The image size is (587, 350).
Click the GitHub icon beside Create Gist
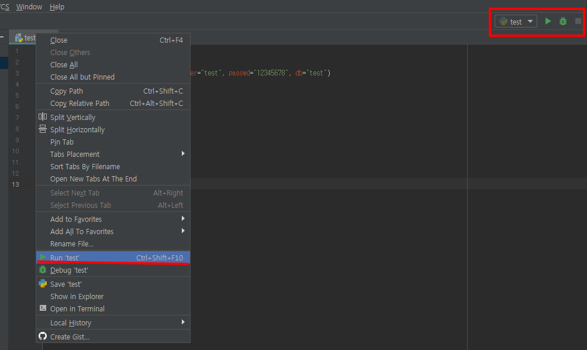pos(43,336)
